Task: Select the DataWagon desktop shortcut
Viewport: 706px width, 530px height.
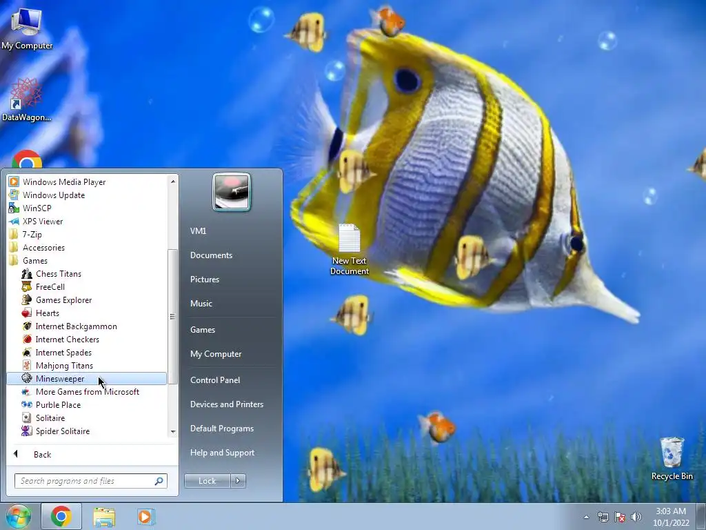Action: pyautogui.click(x=26, y=100)
